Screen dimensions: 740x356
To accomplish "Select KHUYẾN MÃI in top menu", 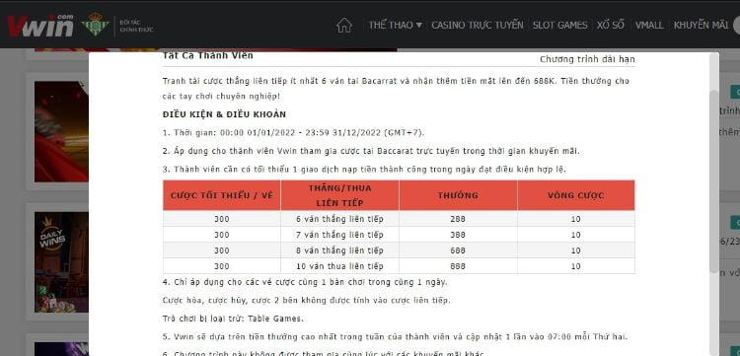I will pyautogui.click(x=701, y=25).
